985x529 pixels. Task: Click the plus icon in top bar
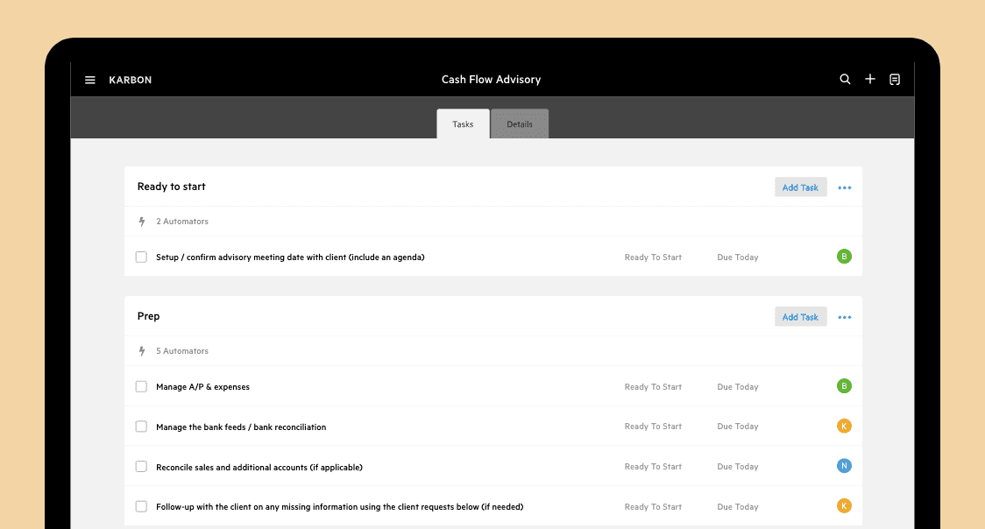870,79
